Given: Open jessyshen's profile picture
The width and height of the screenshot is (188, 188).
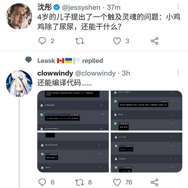Looking at the screenshot, I should tap(19, 16).
